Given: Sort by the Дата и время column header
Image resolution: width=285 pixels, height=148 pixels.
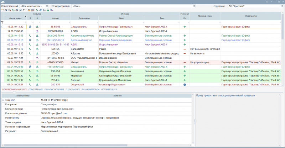Looking at the screenshot, I should 15,18.
